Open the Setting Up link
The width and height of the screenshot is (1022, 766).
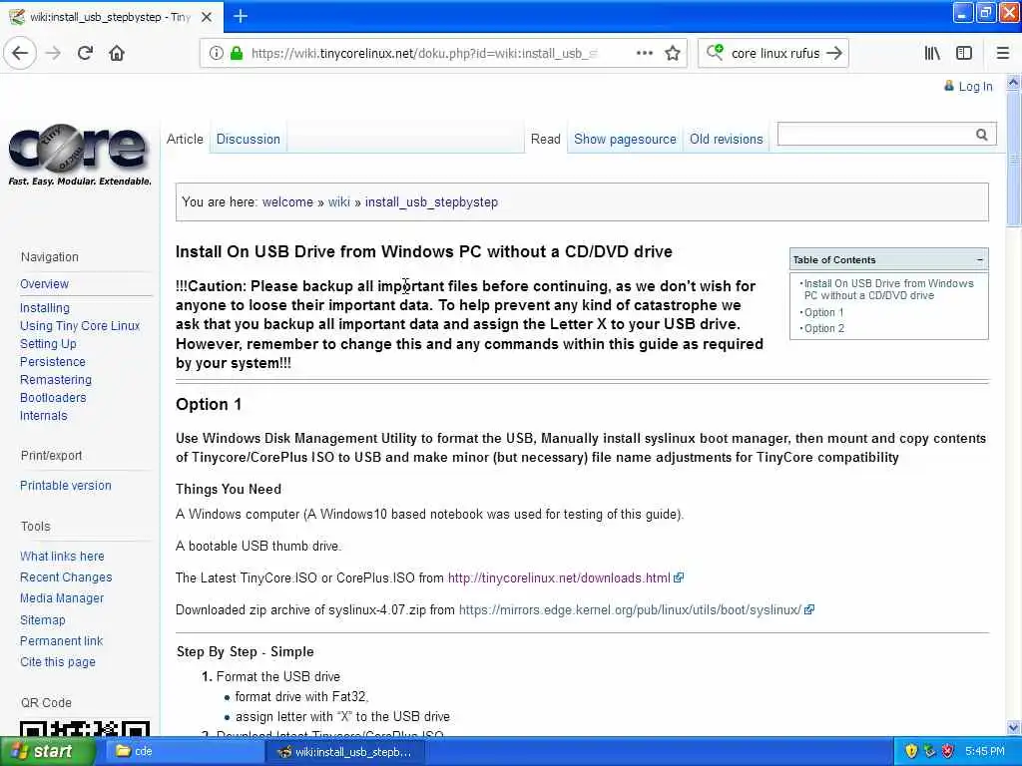48,344
